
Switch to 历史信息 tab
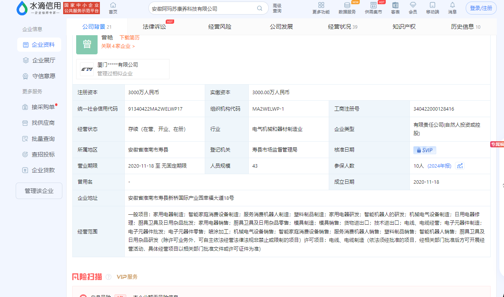pos(466,27)
